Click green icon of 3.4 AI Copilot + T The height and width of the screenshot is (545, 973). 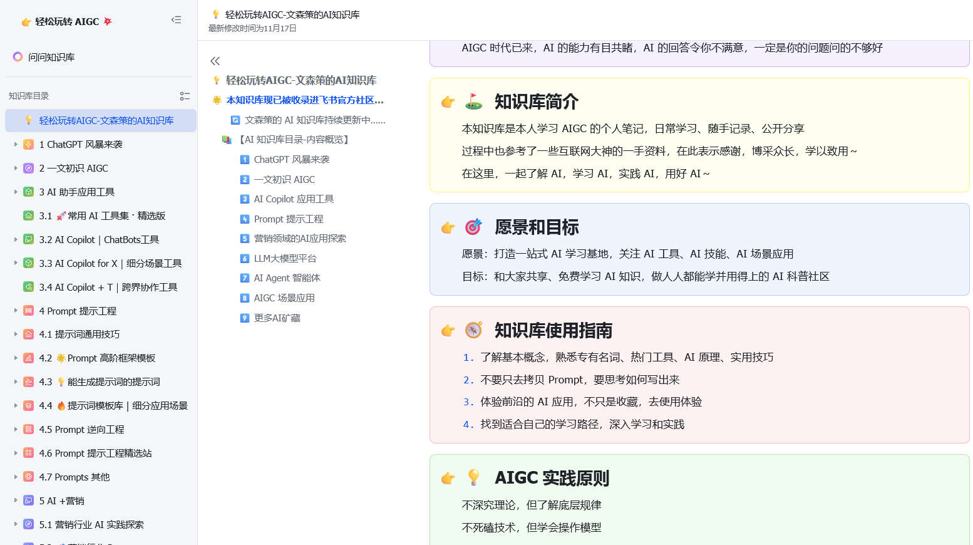(x=28, y=287)
